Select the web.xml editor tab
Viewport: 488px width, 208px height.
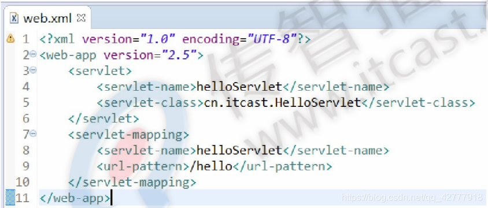(47, 18)
